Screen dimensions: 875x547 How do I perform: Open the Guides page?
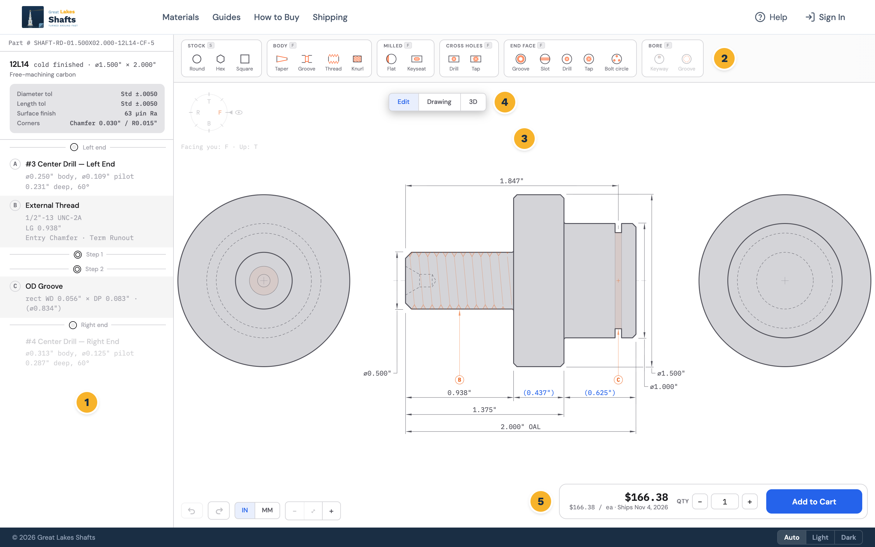point(226,17)
